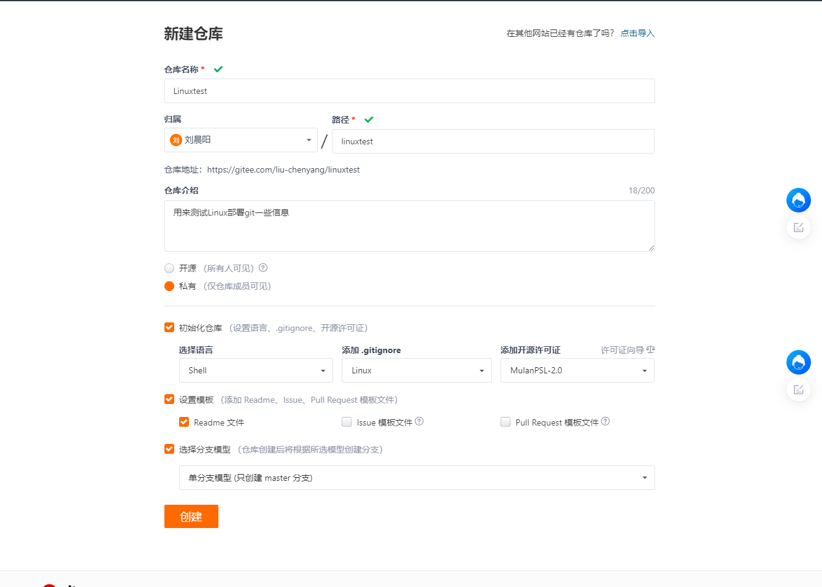Select the 私有 (private) radio button

[x=169, y=286]
